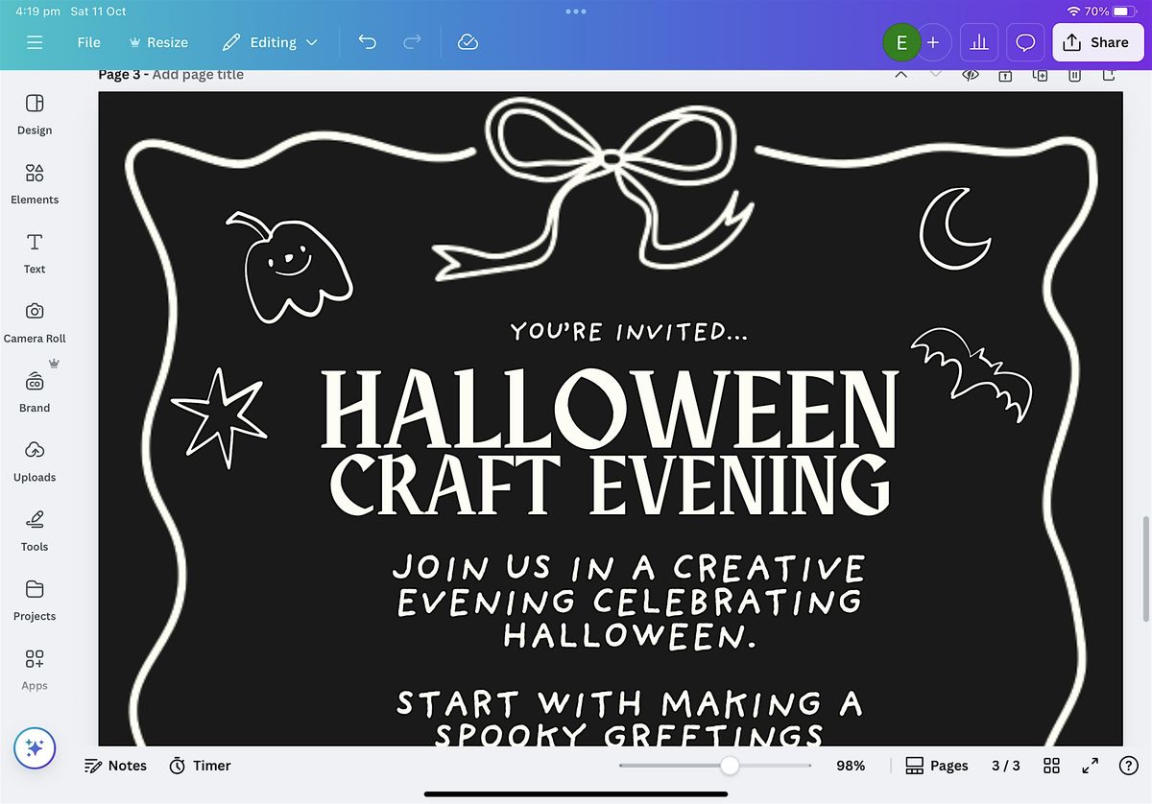The height and width of the screenshot is (804, 1152).
Task: Toggle the page lock icon
Action: pyautogui.click(x=1005, y=75)
